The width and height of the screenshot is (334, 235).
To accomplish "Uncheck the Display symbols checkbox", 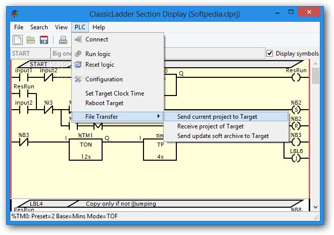I will [270, 53].
